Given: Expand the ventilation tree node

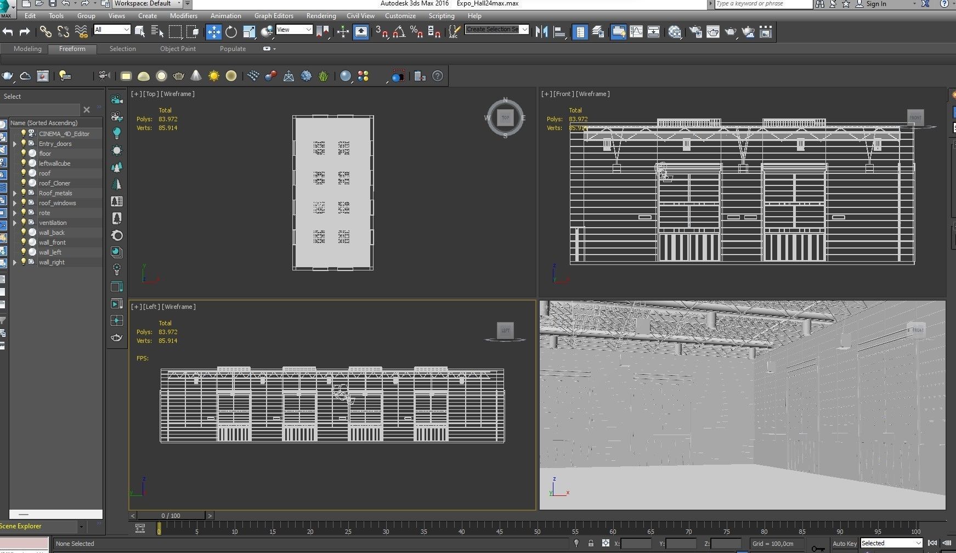Looking at the screenshot, I should pos(15,223).
